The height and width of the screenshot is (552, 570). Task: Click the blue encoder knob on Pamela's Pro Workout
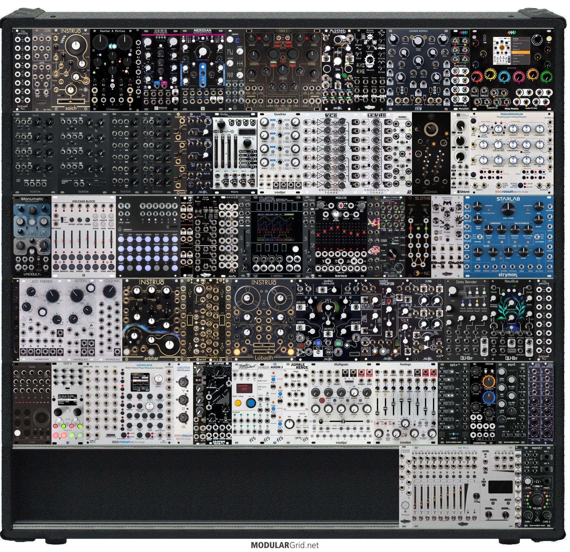tap(251, 403)
